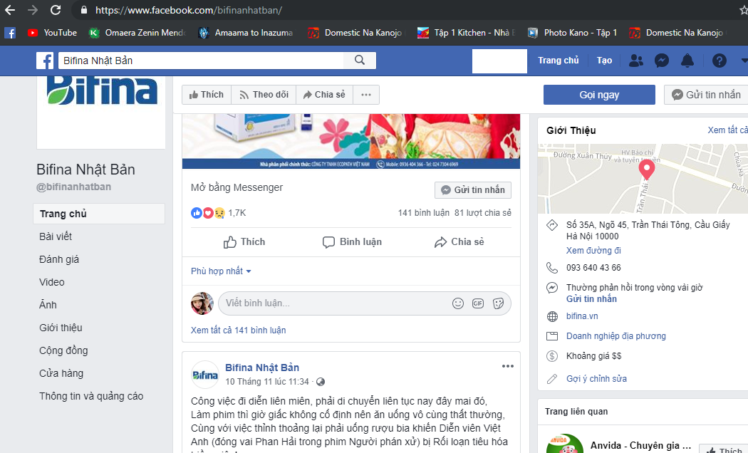
Task: Like the post with Thích thumbs-up
Action: coord(244,241)
